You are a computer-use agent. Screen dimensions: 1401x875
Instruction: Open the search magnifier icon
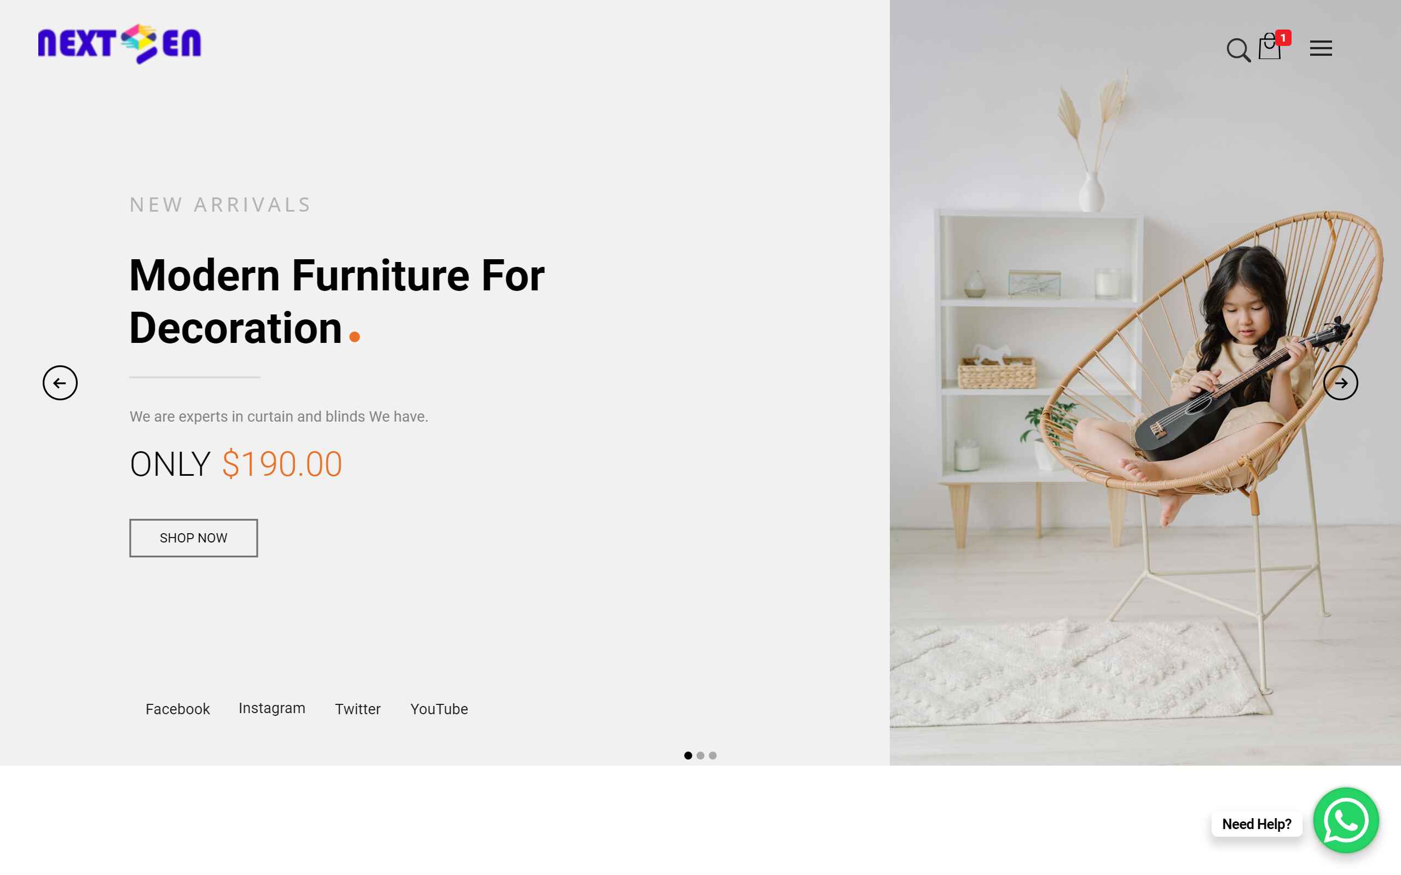click(1238, 50)
